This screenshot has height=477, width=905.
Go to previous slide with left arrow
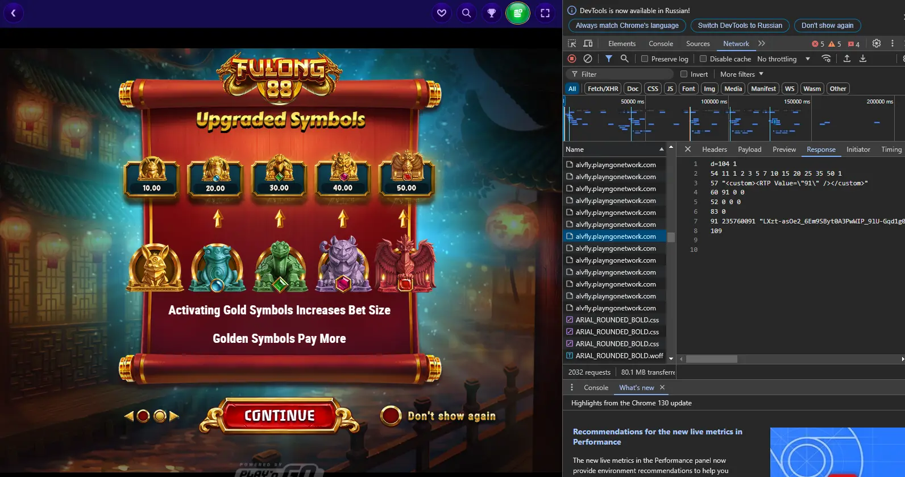tap(129, 416)
